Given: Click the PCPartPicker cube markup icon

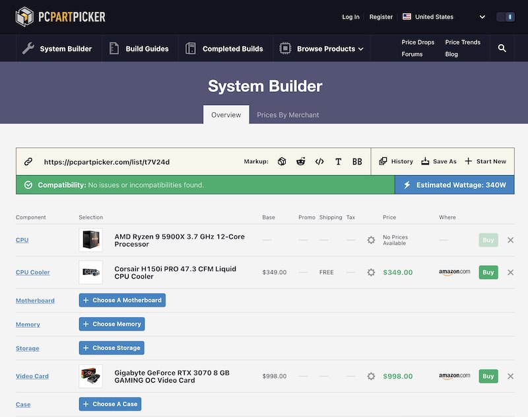Looking at the screenshot, I should point(282,161).
